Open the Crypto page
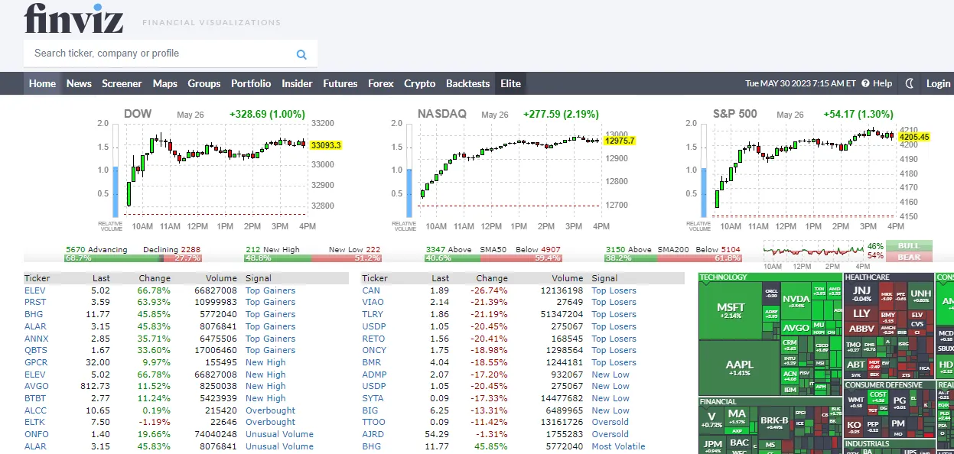The height and width of the screenshot is (454, 954). tap(420, 83)
